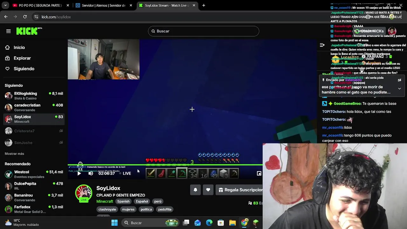Go back in the browser
Viewport: 407px width, 229px height.
[x=6, y=17]
